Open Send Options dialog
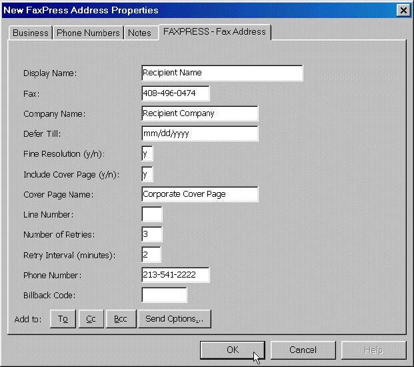This screenshot has height=367, width=414. click(175, 319)
